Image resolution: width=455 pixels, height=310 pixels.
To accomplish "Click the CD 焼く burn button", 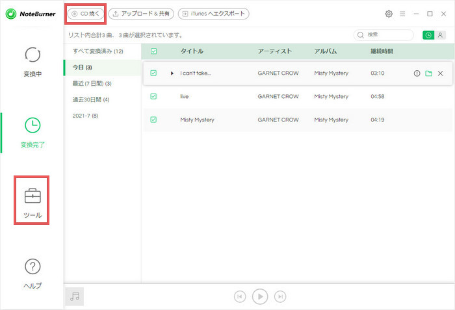I will pyautogui.click(x=86, y=14).
